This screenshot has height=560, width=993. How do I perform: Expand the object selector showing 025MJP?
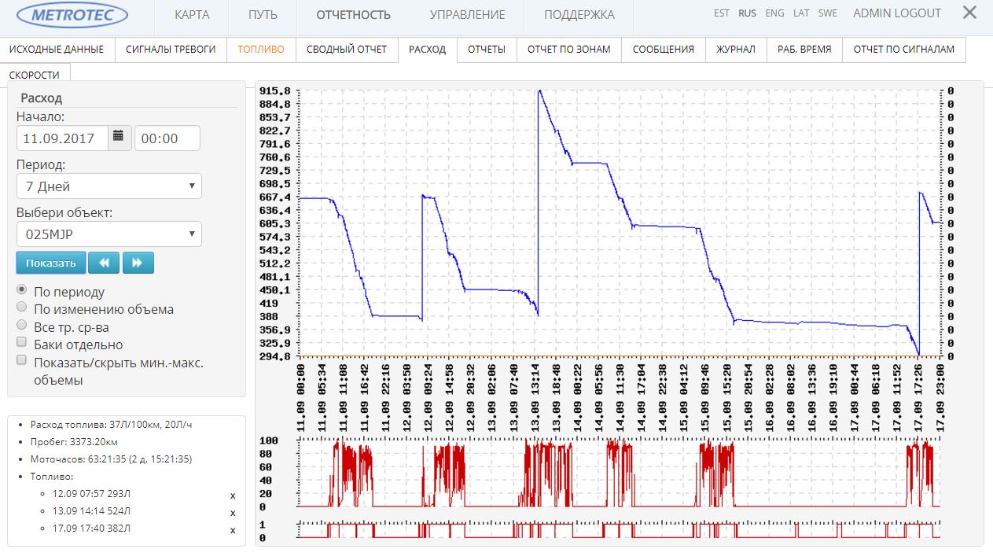[x=108, y=234]
